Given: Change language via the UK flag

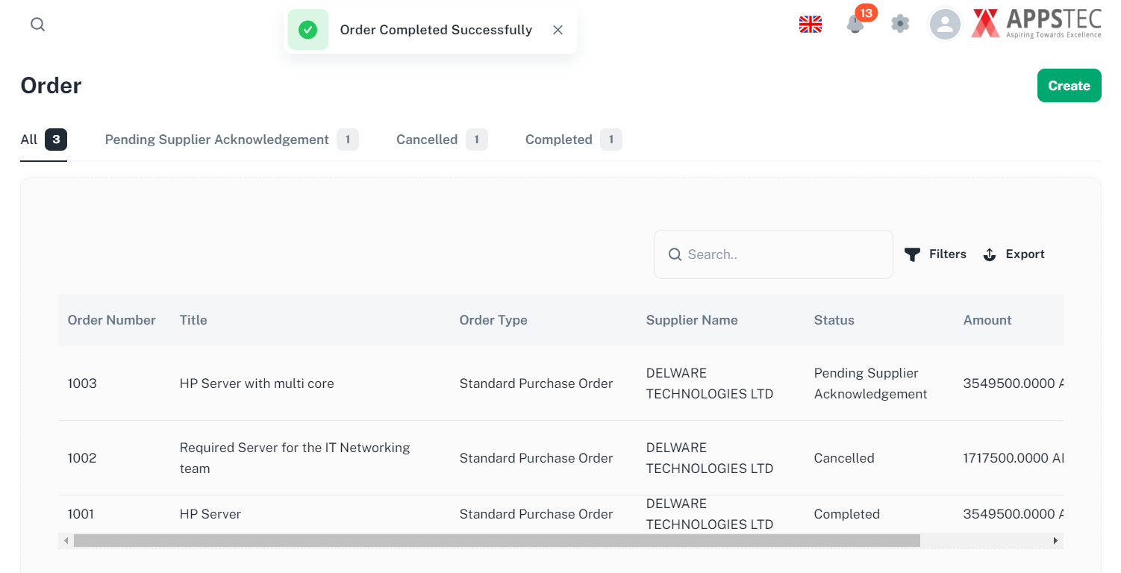Looking at the screenshot, I should tap(810, 24).
